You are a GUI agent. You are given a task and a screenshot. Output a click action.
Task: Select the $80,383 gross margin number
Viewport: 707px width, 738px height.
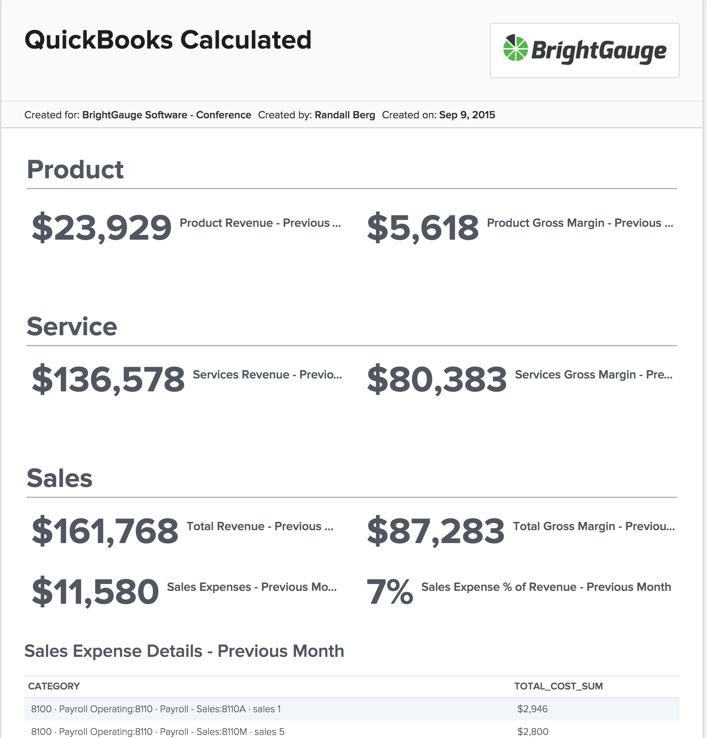point(437,379)
